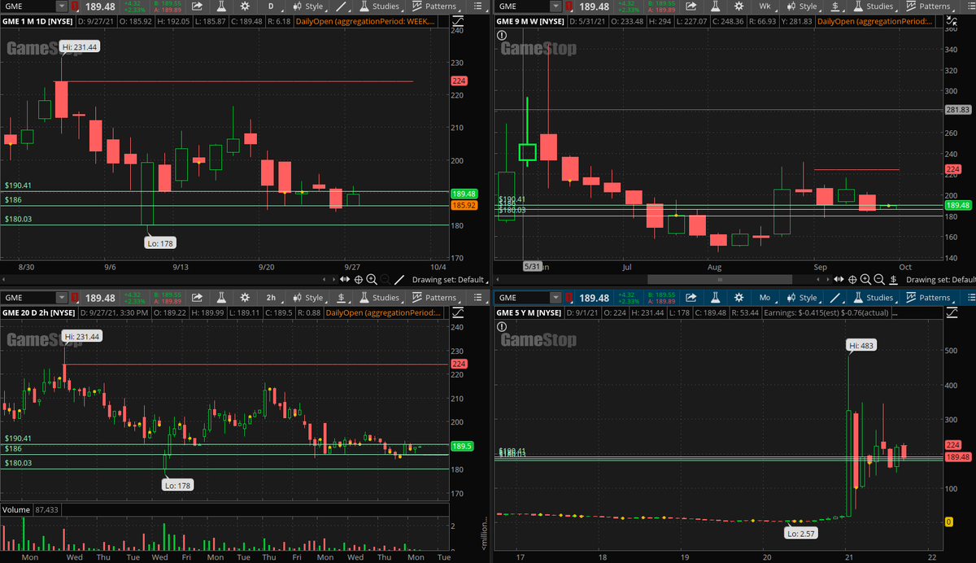Open the Patterns menu in the weekly chart
The height and width of the screenshot is (563, 976).
click(930, 7)
